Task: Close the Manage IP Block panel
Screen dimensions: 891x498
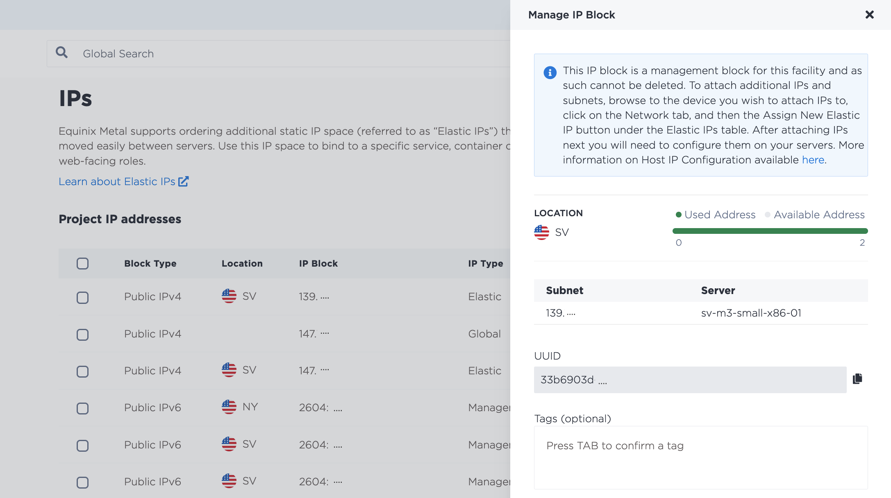Action: [x=869, y=15]
